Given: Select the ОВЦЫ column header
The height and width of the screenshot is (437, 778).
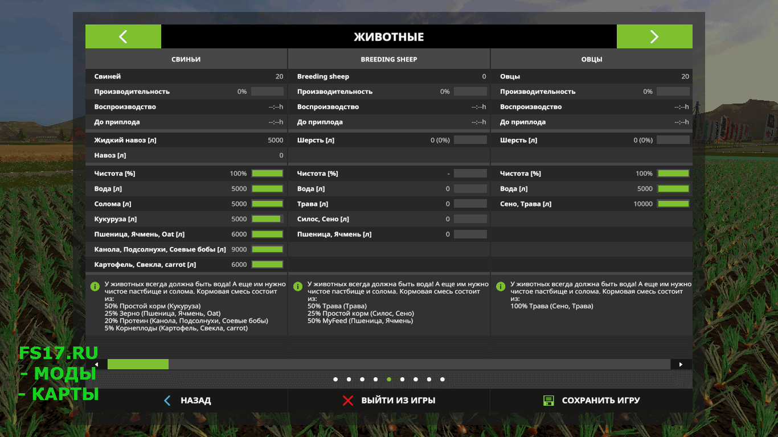Looking at the screenshot, I should point(592,59).
